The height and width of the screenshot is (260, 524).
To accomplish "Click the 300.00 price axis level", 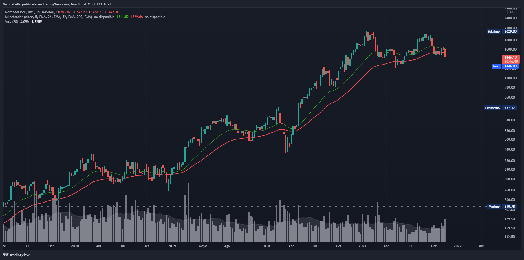I will (x=510, y=179).
